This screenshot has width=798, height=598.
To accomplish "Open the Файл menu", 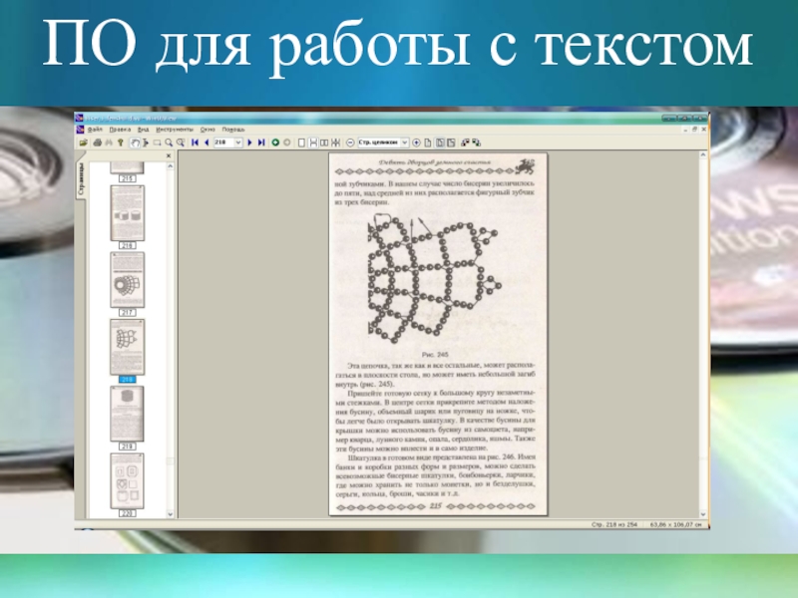I will [94, 129].
